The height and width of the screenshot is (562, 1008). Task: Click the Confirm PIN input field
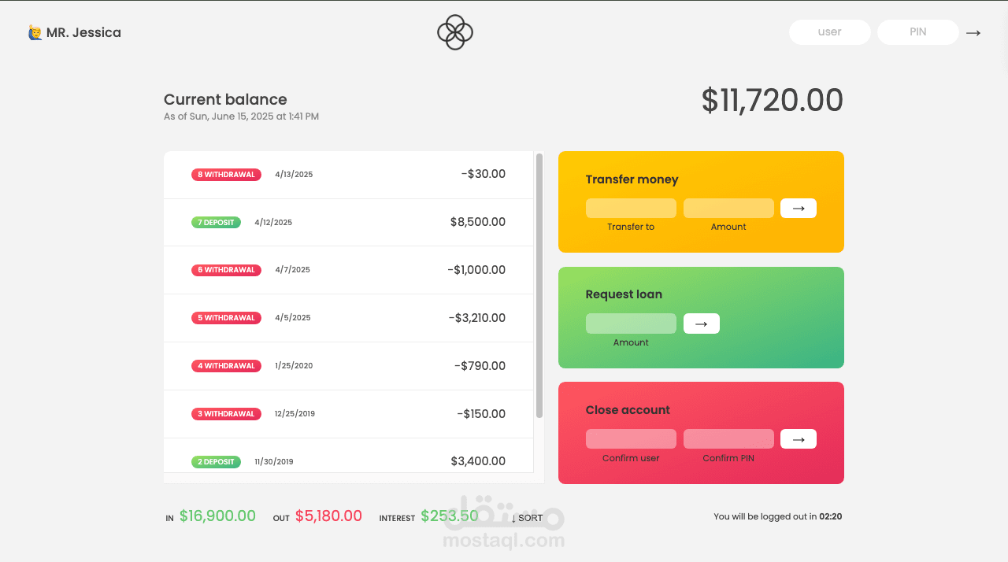(728, 439)
